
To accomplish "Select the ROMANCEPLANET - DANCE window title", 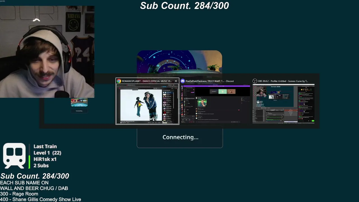I will 147,81.
